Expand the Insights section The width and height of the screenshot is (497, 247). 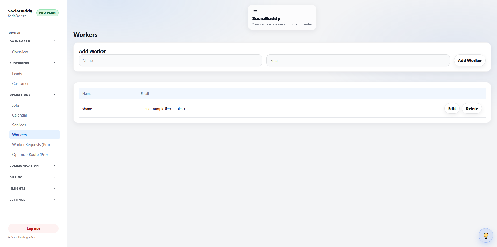point(33,188)
